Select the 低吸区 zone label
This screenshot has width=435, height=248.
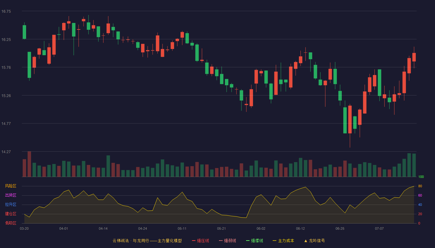(11, 223)
